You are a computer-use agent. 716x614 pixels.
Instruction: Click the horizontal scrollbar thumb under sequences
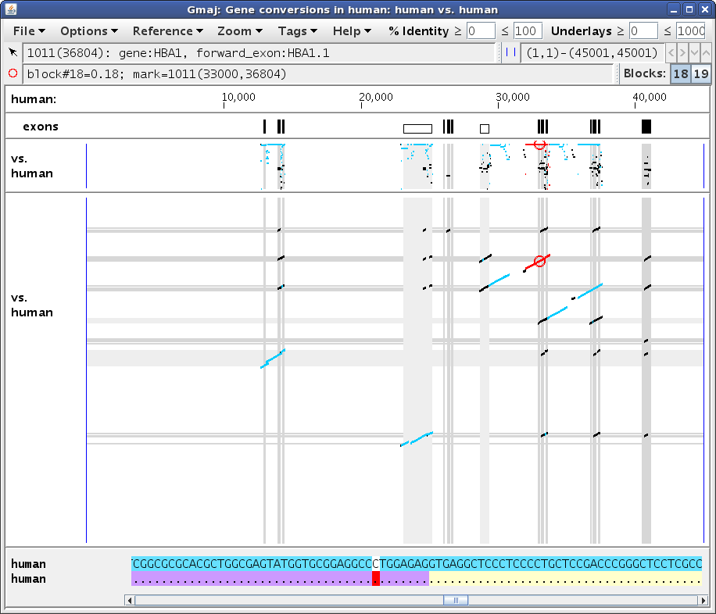456,600
